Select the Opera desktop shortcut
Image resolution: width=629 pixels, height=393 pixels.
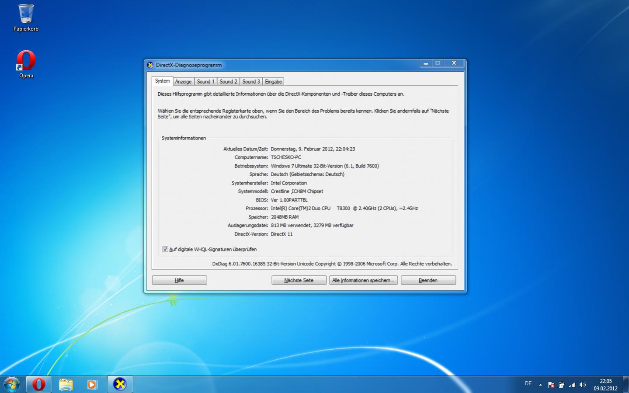click(x=26, y=64)
